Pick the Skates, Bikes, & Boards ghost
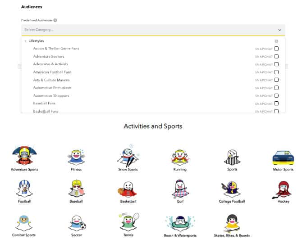307x248 pixels. pos(232,224)
